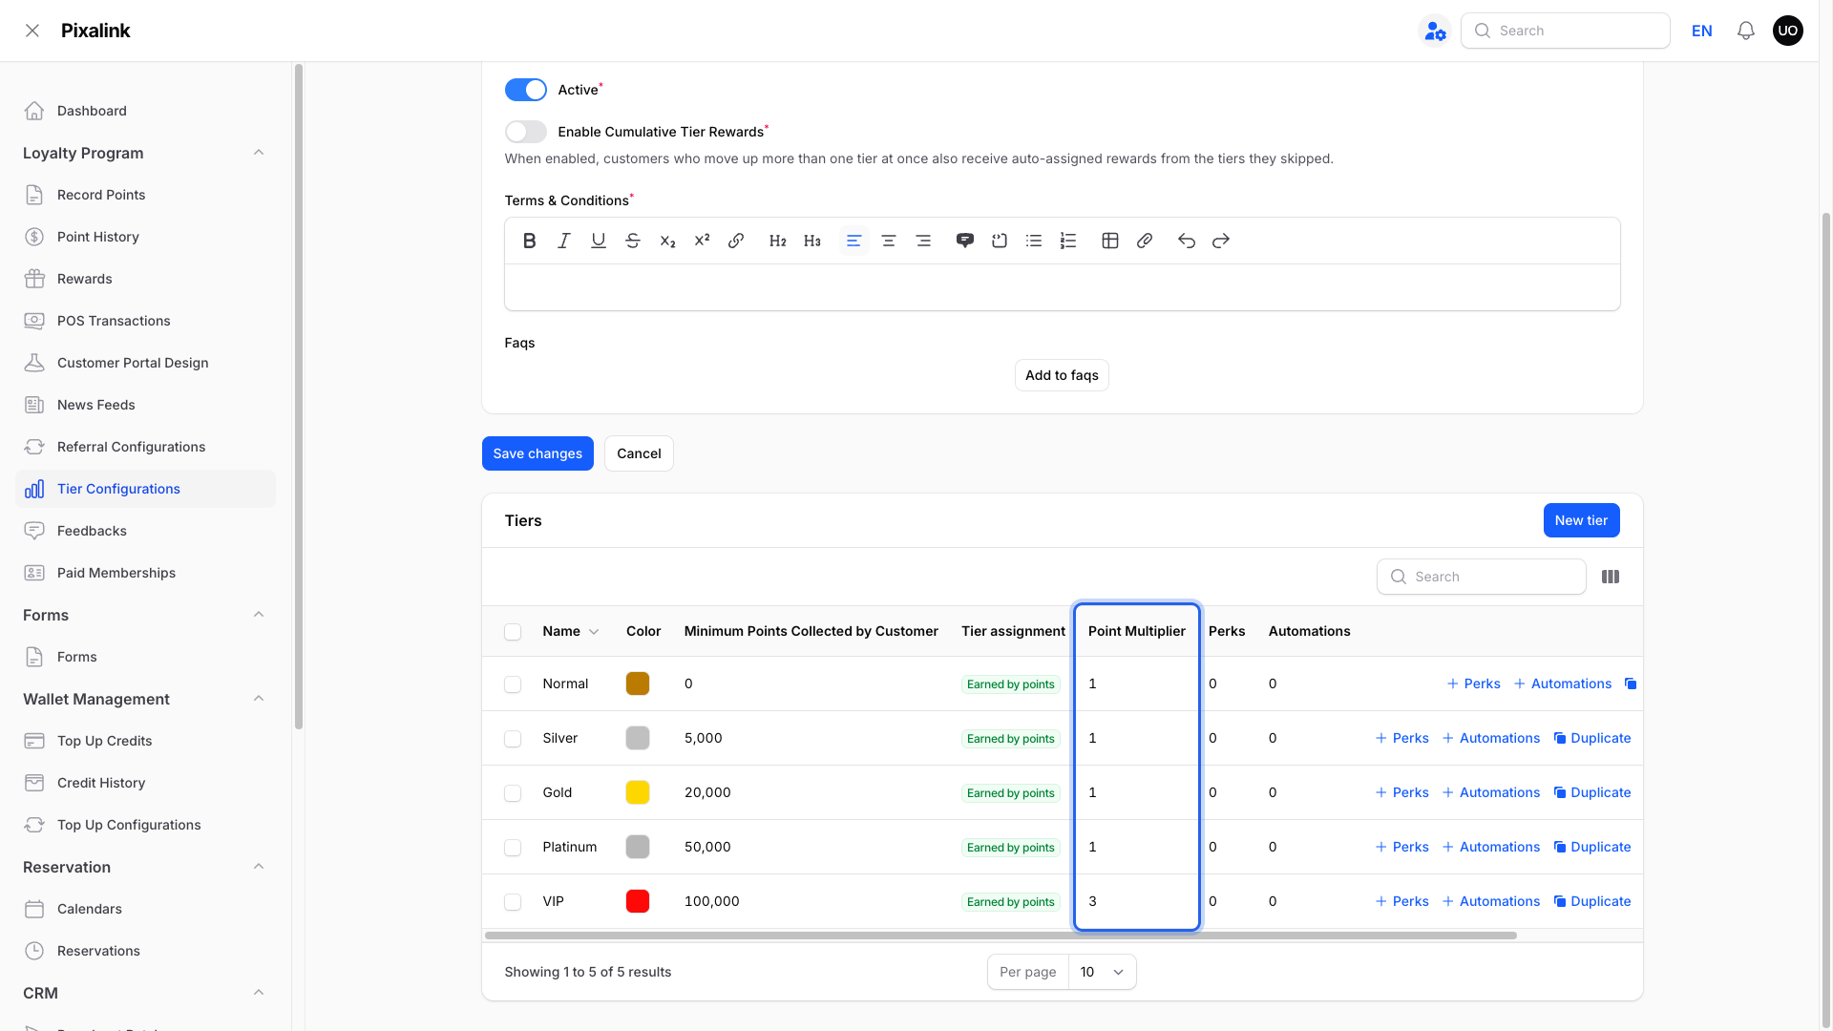Screen dimensions: 1833x1031
Task: Check the Gold tier row checkbox
Action: (513, 793)
